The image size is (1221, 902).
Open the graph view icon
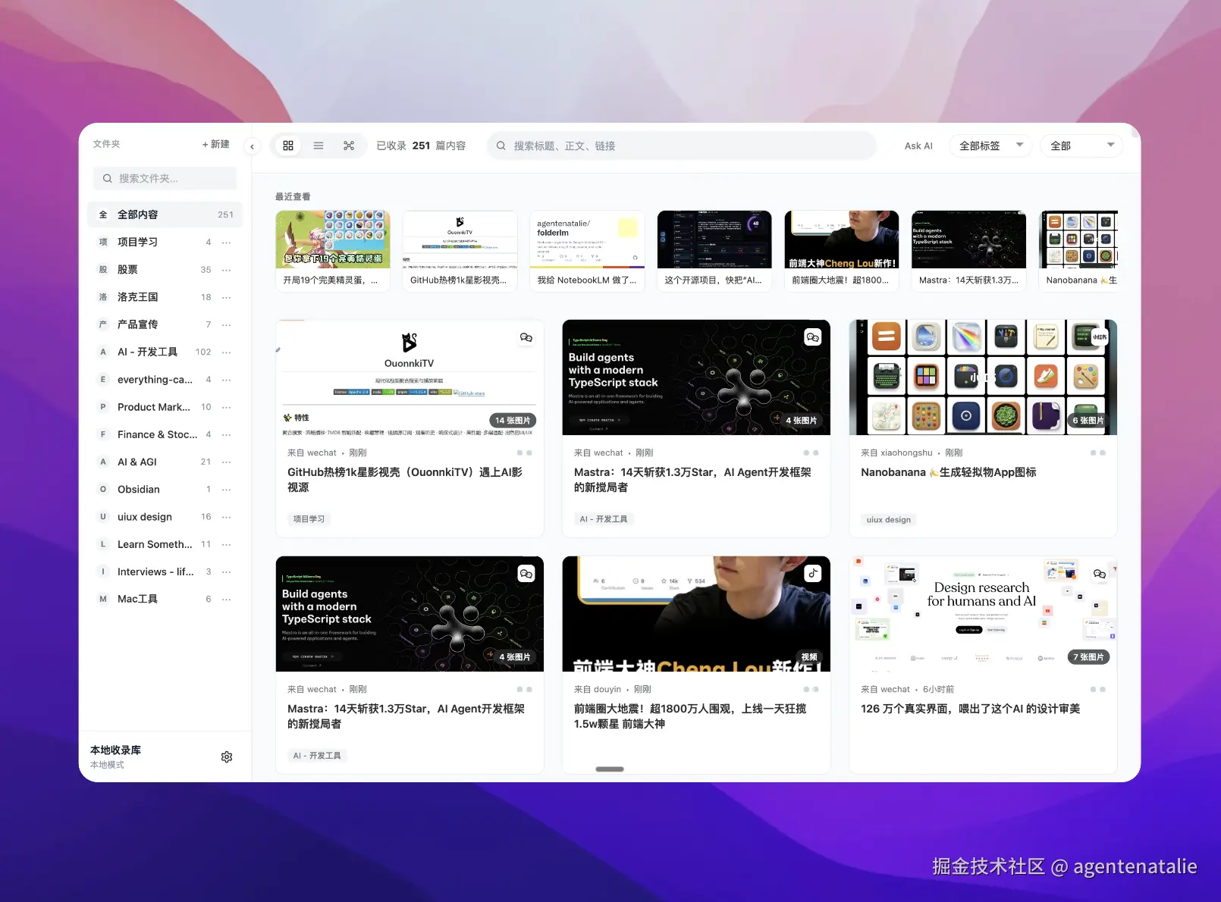coord(349,146)
